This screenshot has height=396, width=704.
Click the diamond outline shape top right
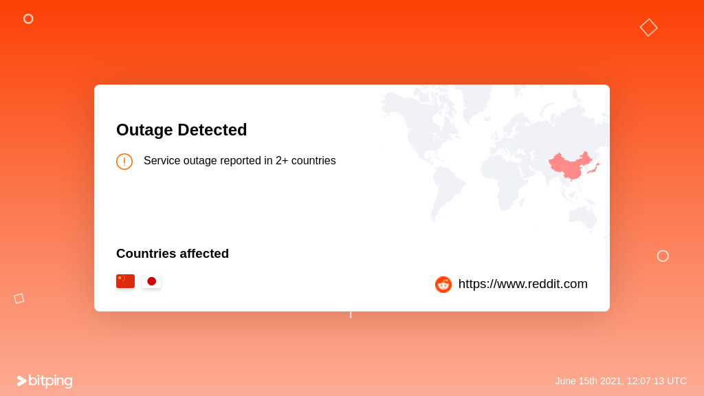649,27
